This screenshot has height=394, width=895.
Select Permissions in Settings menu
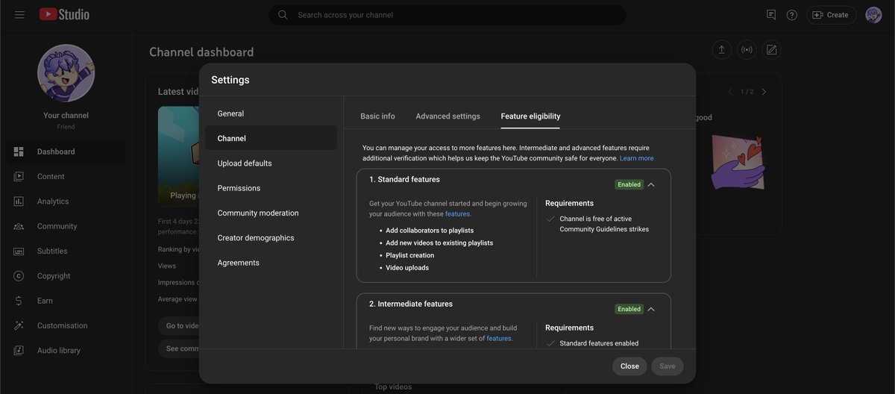(271, 188)
